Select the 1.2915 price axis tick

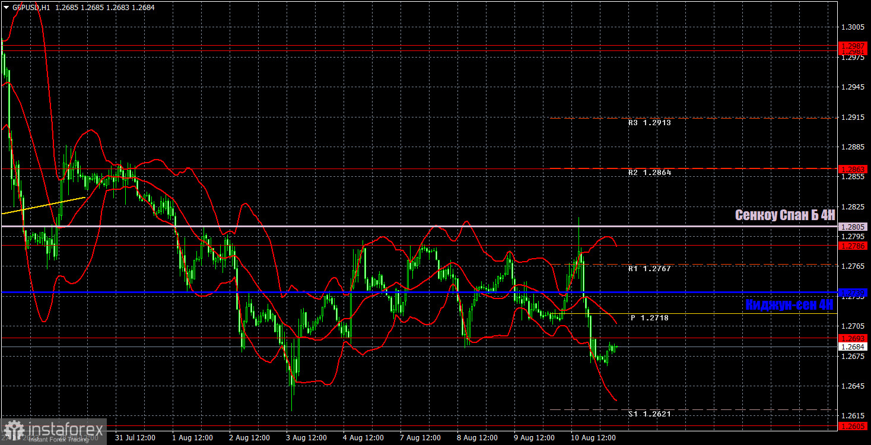852,117
